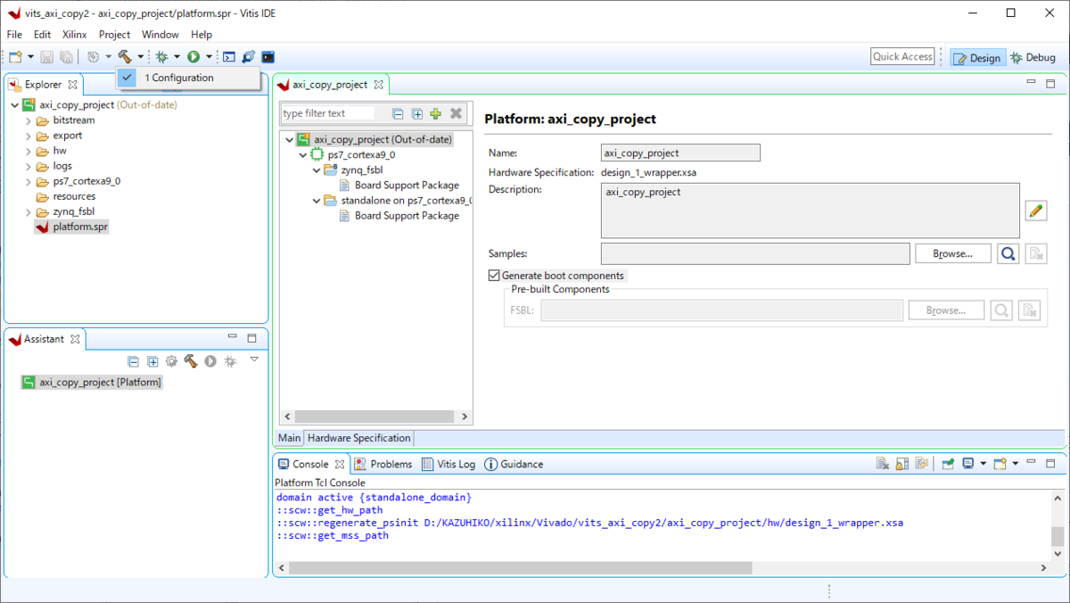Click the gray X remove icon in platform tree
Viewport: 1070px width, 603px height.
point(456,113)
